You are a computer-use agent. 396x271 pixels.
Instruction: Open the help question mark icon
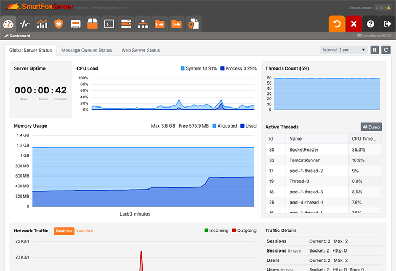pyautogui.click(x=371, y=24)
